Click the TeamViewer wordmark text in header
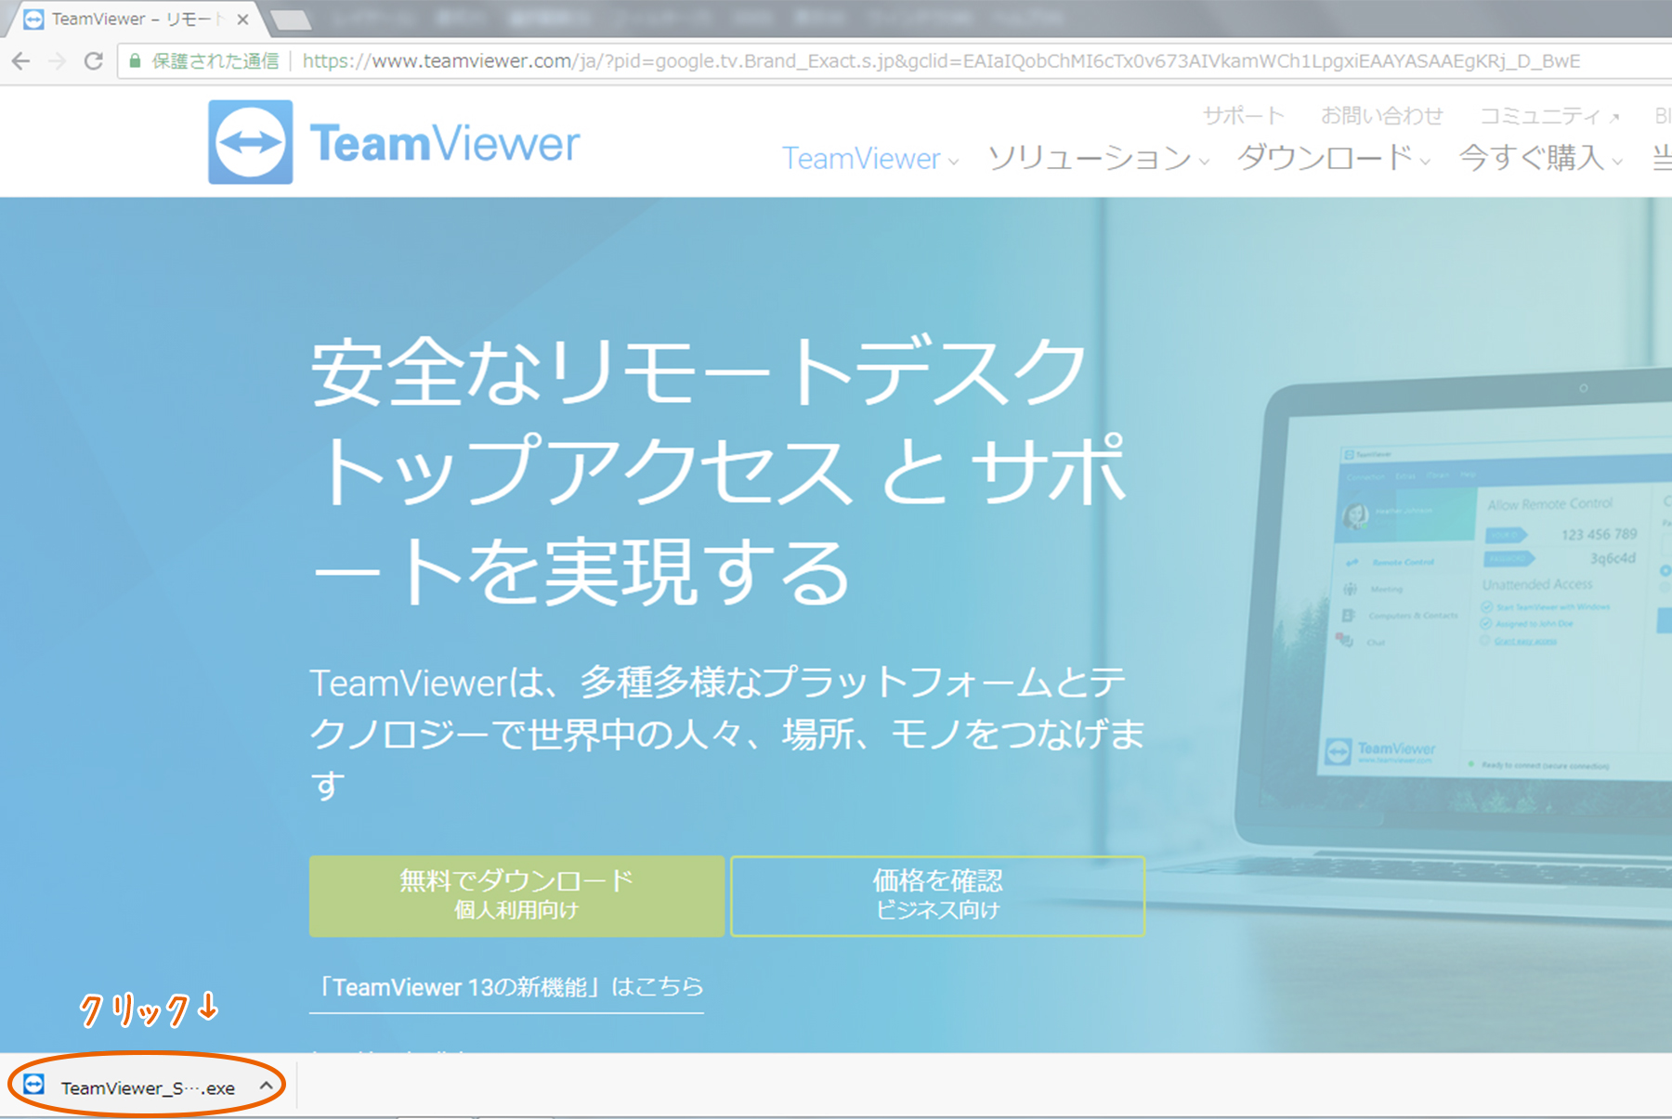This screenshot has height=1119, width=1672. [445, 143]
